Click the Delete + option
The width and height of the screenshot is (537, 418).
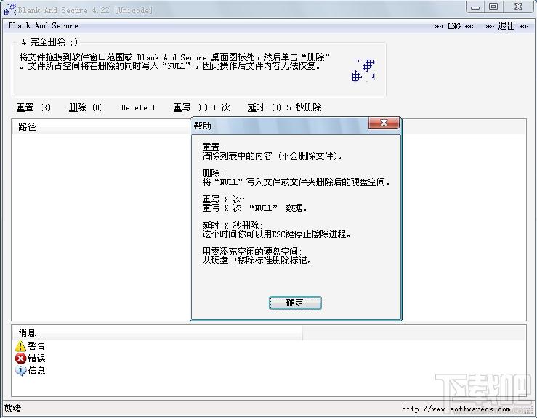138,107
